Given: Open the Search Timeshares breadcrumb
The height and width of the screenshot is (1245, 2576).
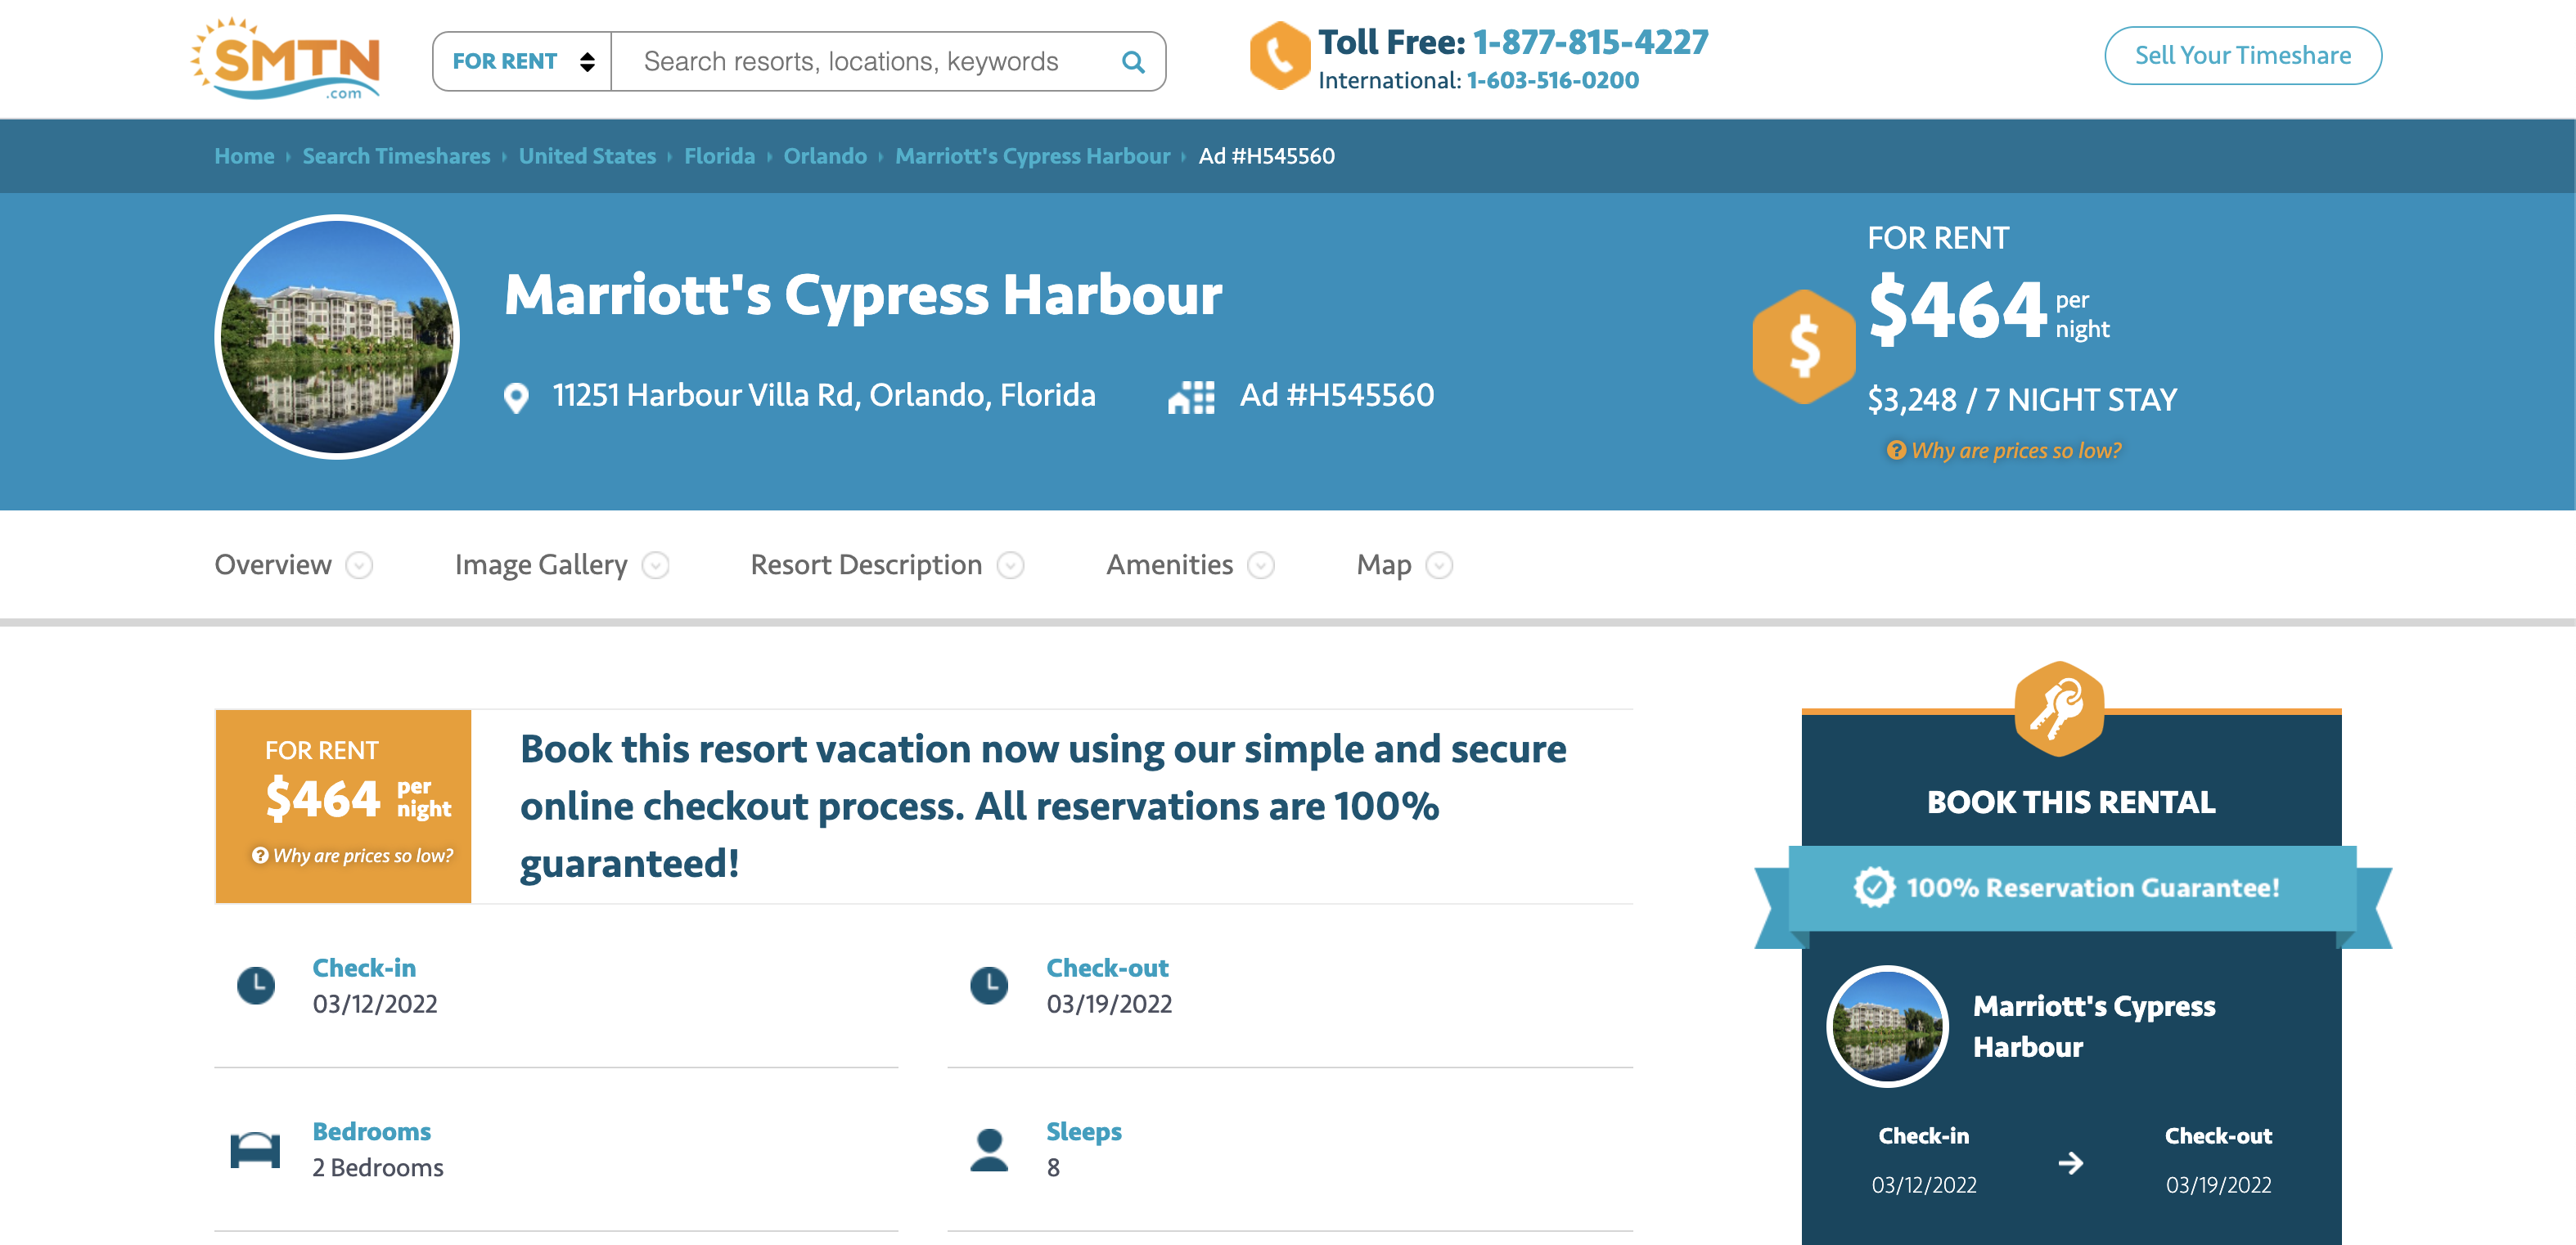Looking at the screenshot, I should click(x=396, y=156).
